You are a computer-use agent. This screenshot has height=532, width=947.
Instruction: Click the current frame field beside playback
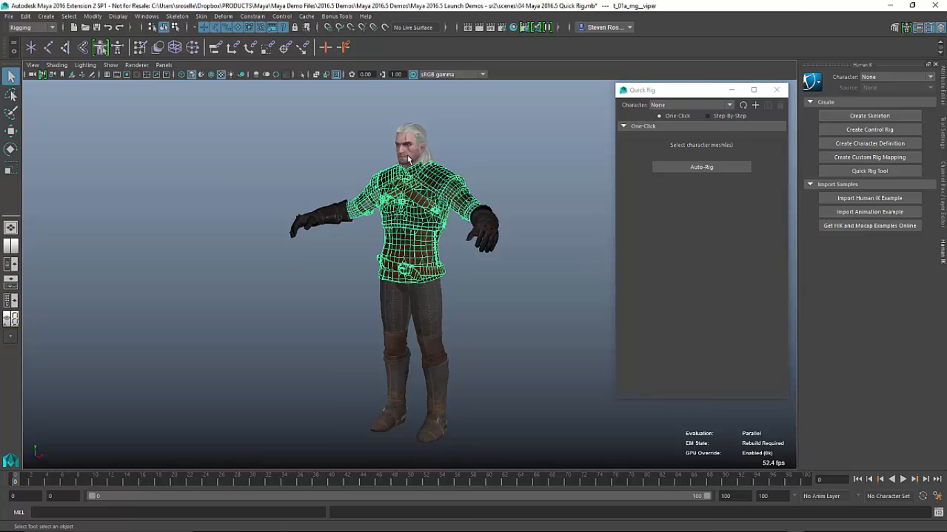coord(831,479)
